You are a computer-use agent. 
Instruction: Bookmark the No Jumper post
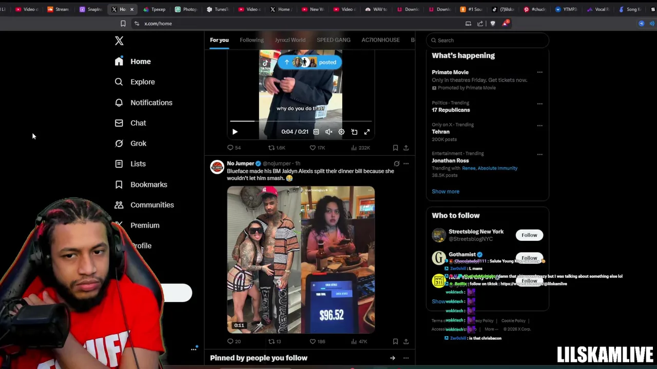tap(395, 341)
